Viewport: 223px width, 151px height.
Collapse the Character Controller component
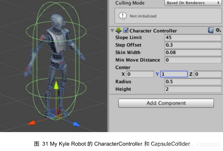112,31
